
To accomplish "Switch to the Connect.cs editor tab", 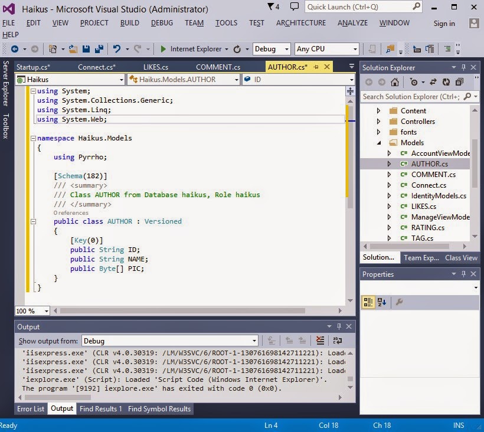I will pos(96,67).
